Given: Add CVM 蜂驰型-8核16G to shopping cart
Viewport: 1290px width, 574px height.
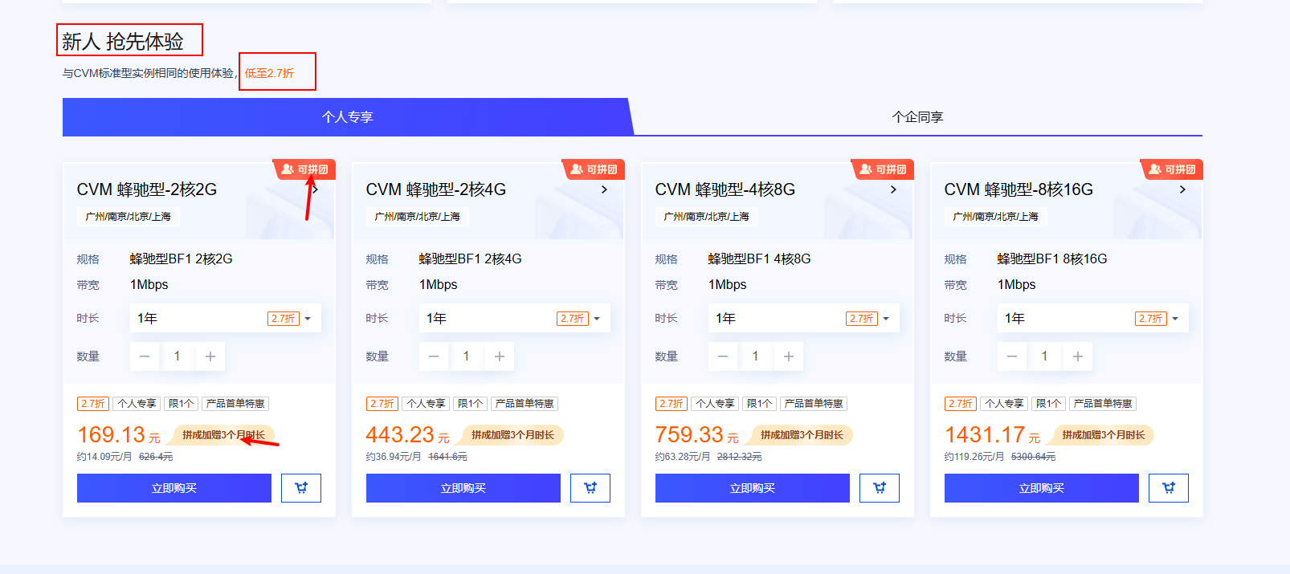Looking at the screenshot, I should pyautogui.click(x=1169, y=488).
